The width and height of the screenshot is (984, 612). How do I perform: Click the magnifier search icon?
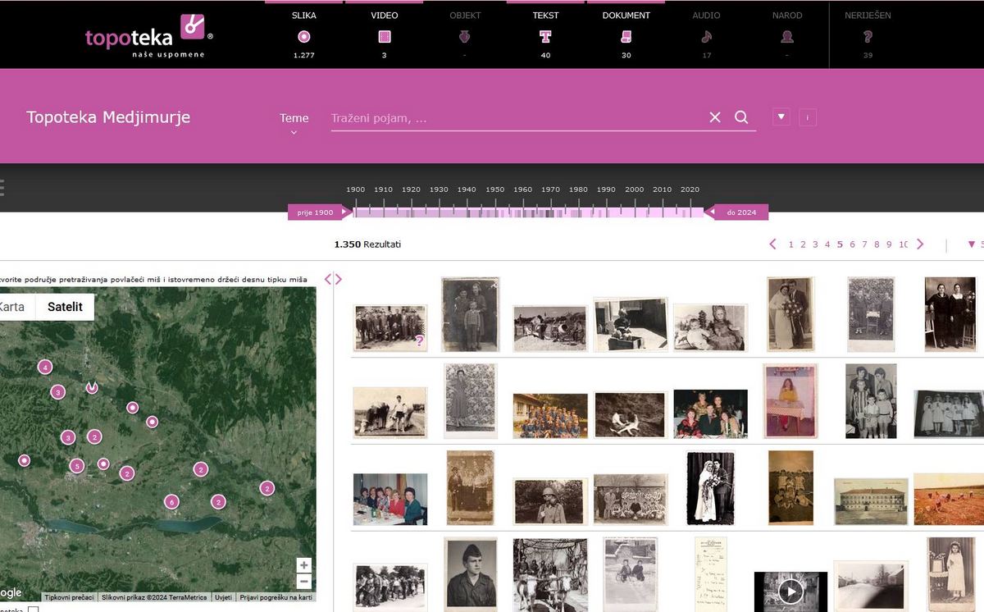[x=741, y=117]
